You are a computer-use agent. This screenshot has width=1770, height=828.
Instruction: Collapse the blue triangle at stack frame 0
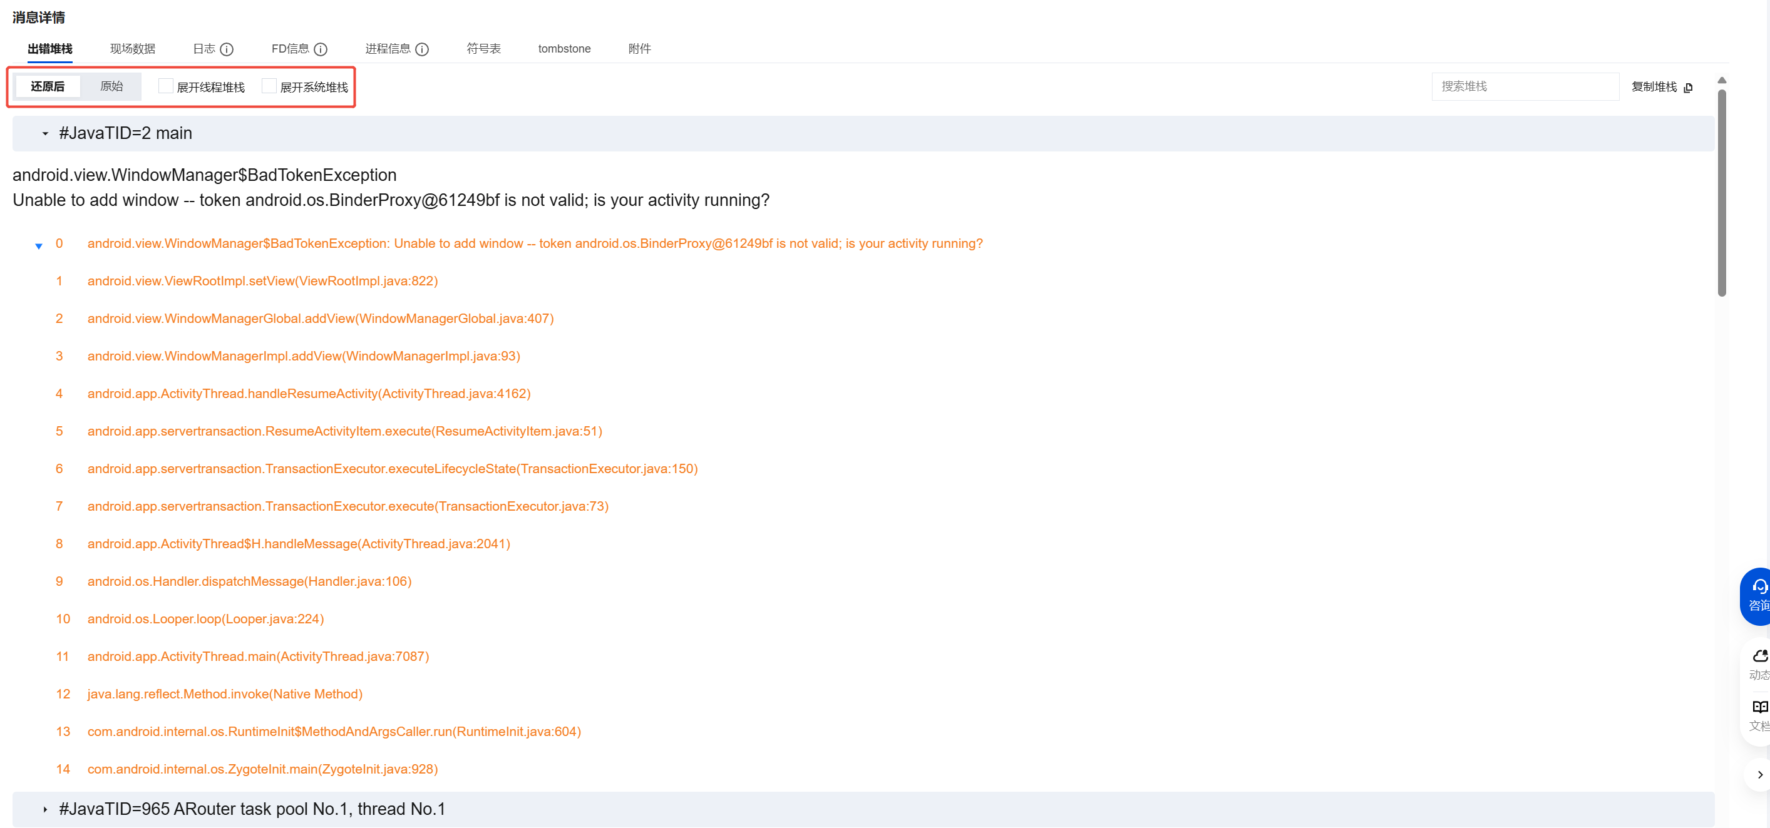click(38, 245)
